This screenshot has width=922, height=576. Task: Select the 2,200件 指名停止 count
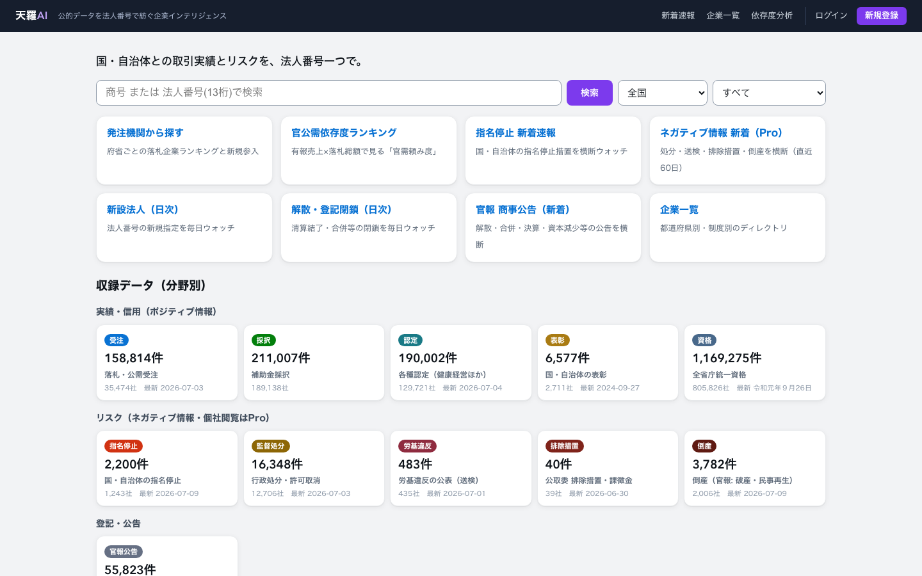coord(127,464)
